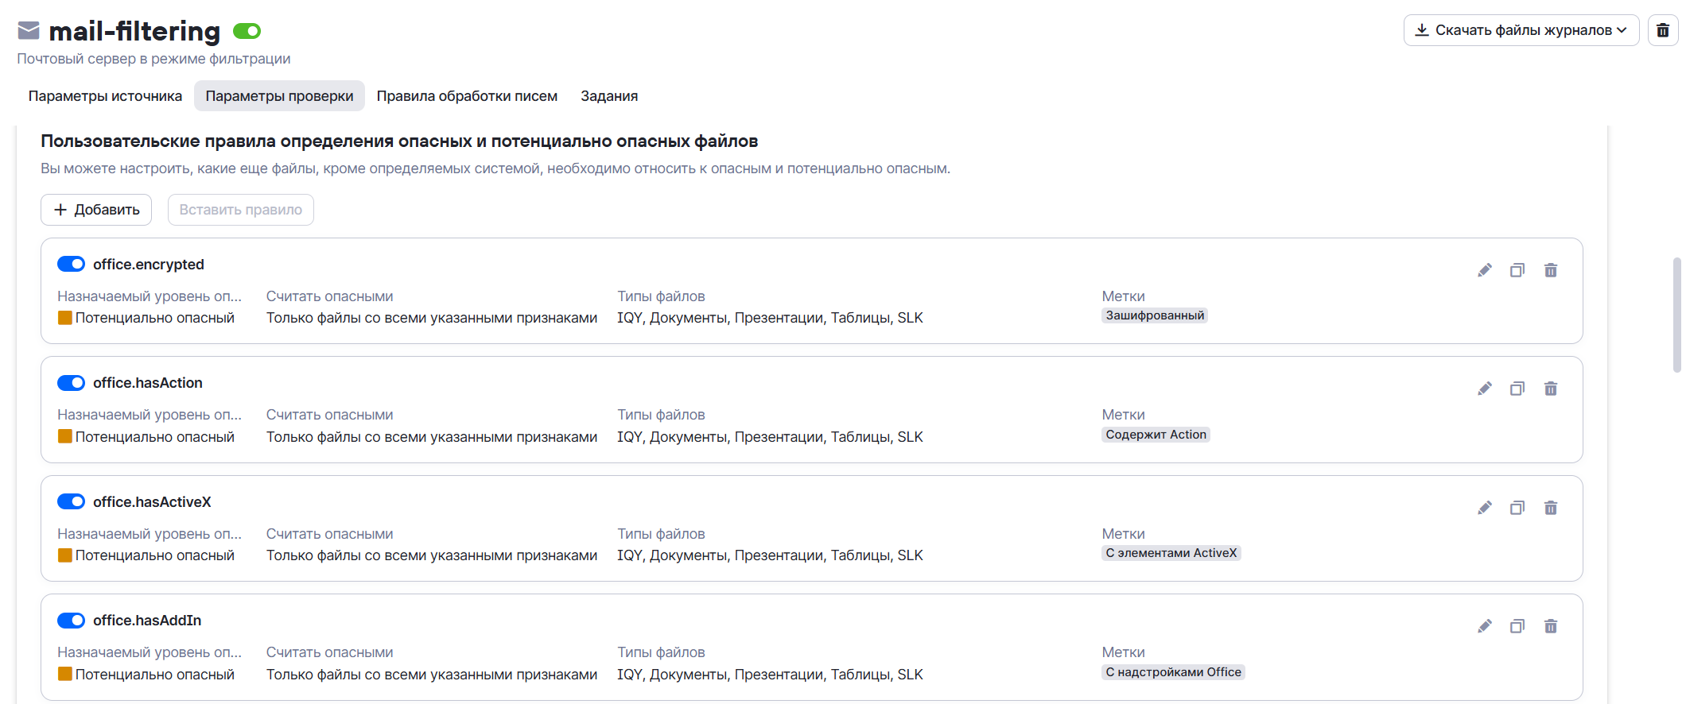Image resolution: width=1686 pixels, height=704 pixels.
Task: Edit the office.encrypted rule
Action: point(1484,270)
